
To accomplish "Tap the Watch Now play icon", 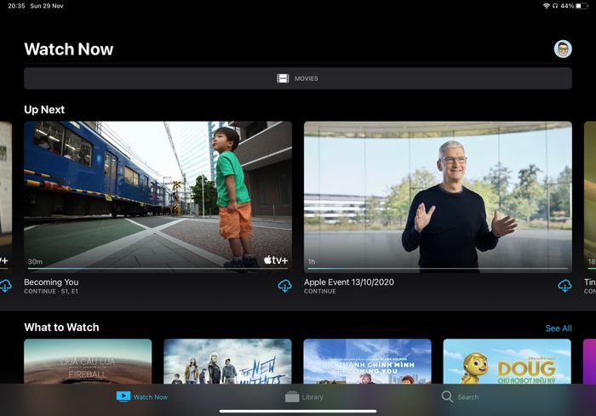I will point(123,396).
